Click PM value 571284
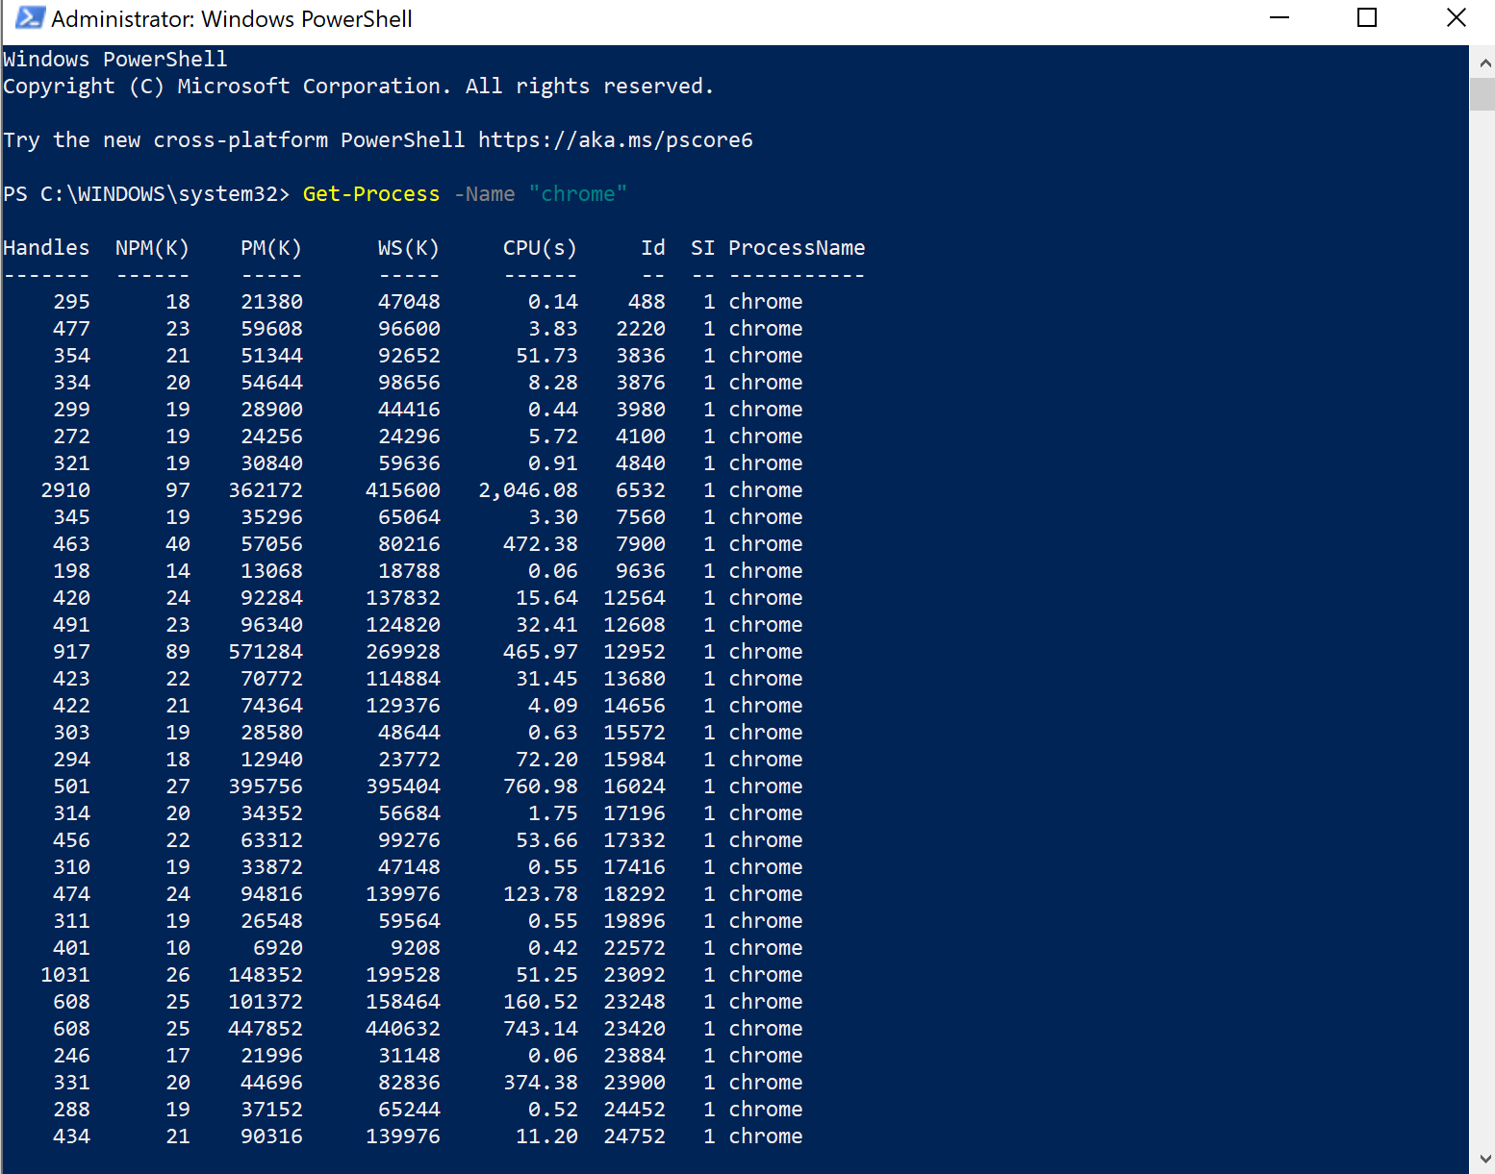This screenshot has height=1174, width=1495. pos(266,652)
